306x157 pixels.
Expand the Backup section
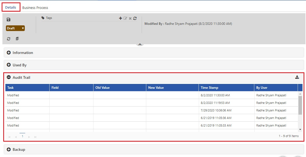tap(9, 149)
